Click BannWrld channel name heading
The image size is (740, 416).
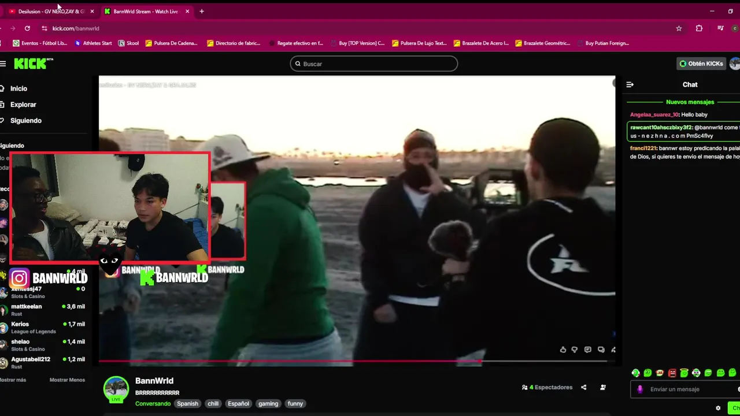click(154, 381)
